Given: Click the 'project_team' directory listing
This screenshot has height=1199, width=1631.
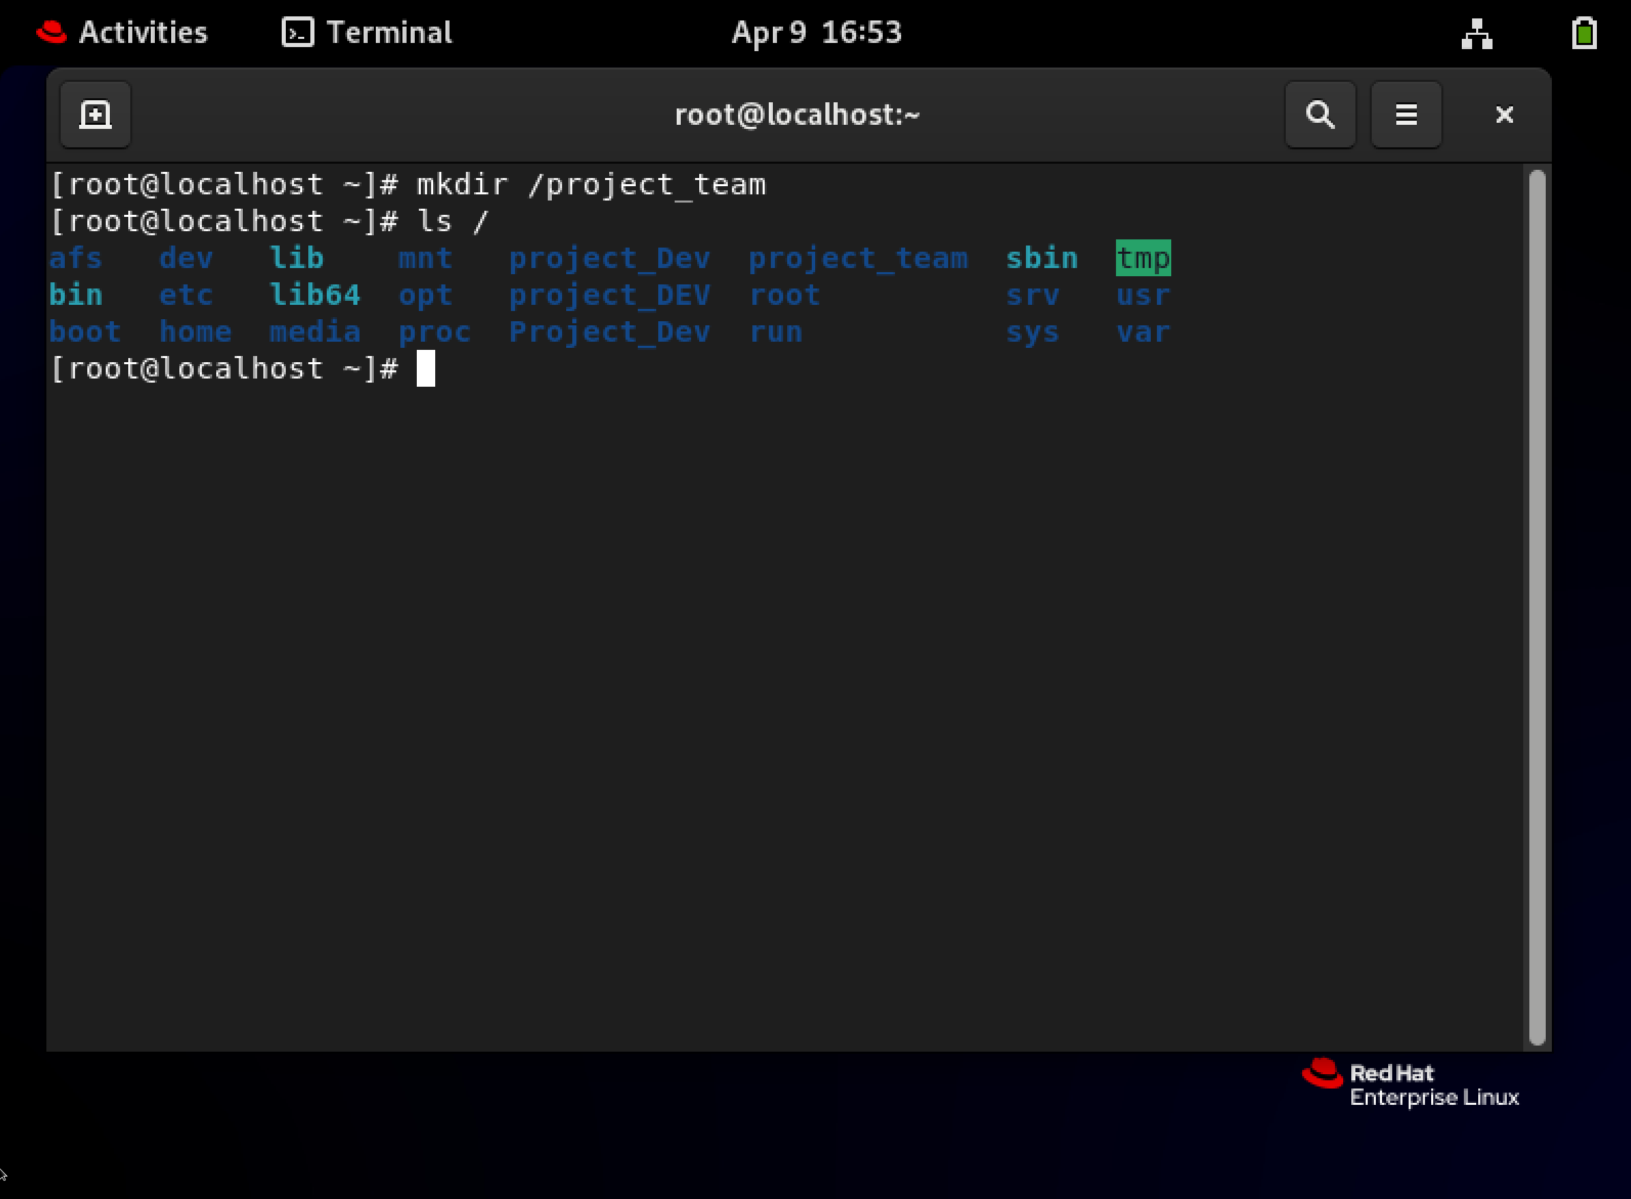Looking at the screenshot, I should [x=858, y=259].
